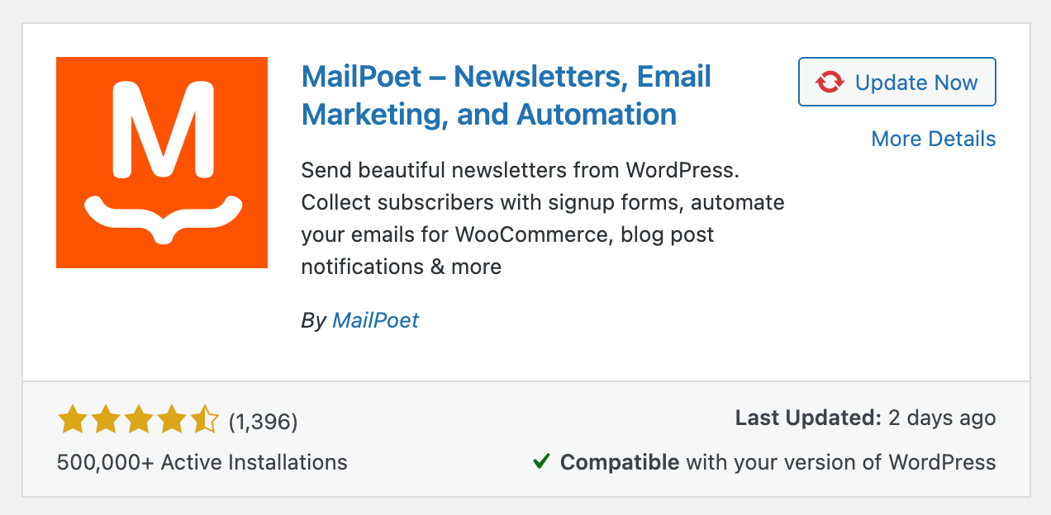1051x515 pixels.
Task: Click the orange MailPoet logo icon
Action: pos(161,162)
